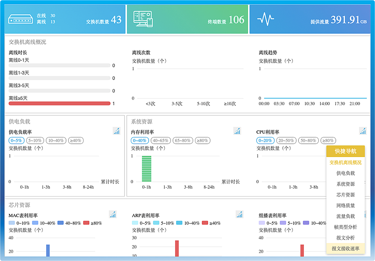Select the 50~80% CPU utilization filter

[x=308, y=141]
